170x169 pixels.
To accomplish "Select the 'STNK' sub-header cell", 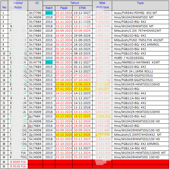I will 82,8.
